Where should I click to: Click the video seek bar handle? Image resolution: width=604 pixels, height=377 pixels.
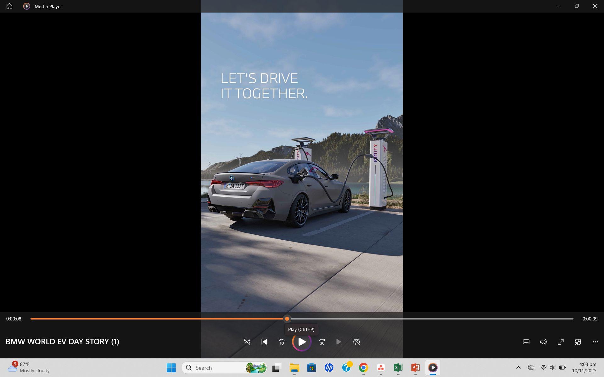[x=287, y=319]
